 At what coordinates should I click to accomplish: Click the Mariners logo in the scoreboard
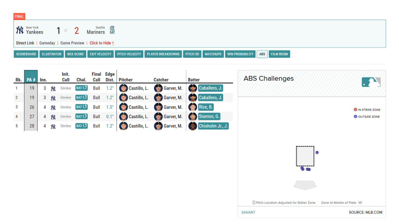point(112,30)
